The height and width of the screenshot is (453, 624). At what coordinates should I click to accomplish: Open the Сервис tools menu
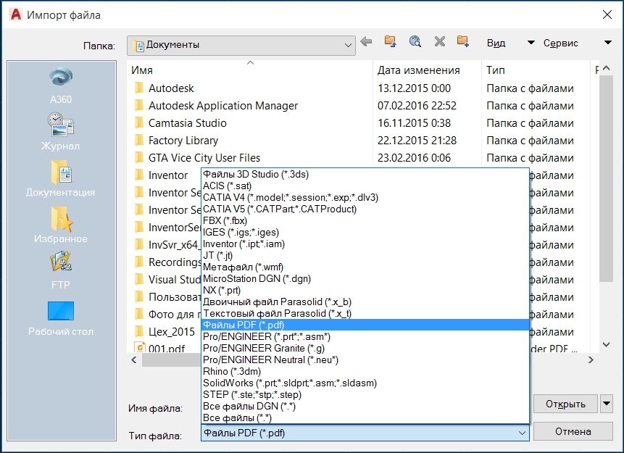[561, 43]
